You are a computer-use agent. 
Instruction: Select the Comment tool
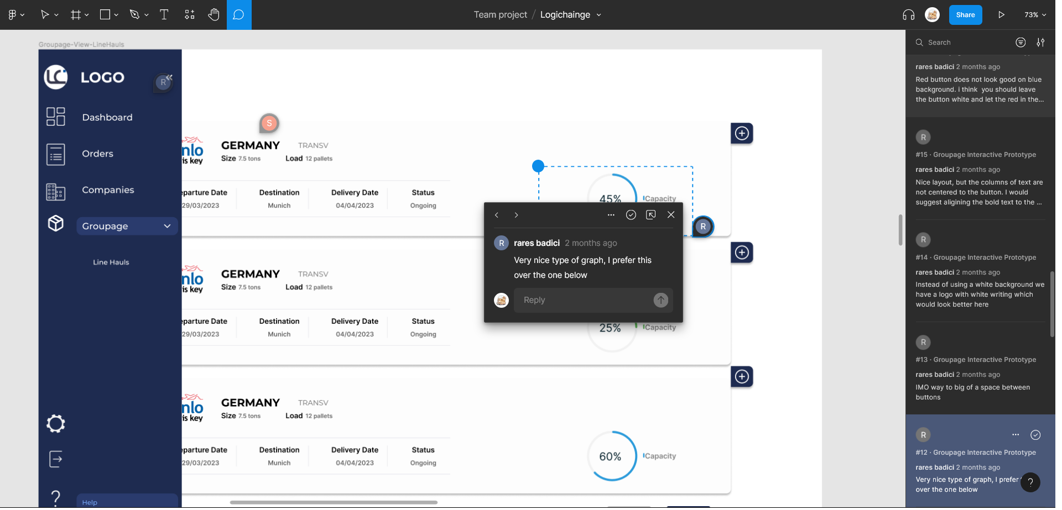tap(238, 14)
